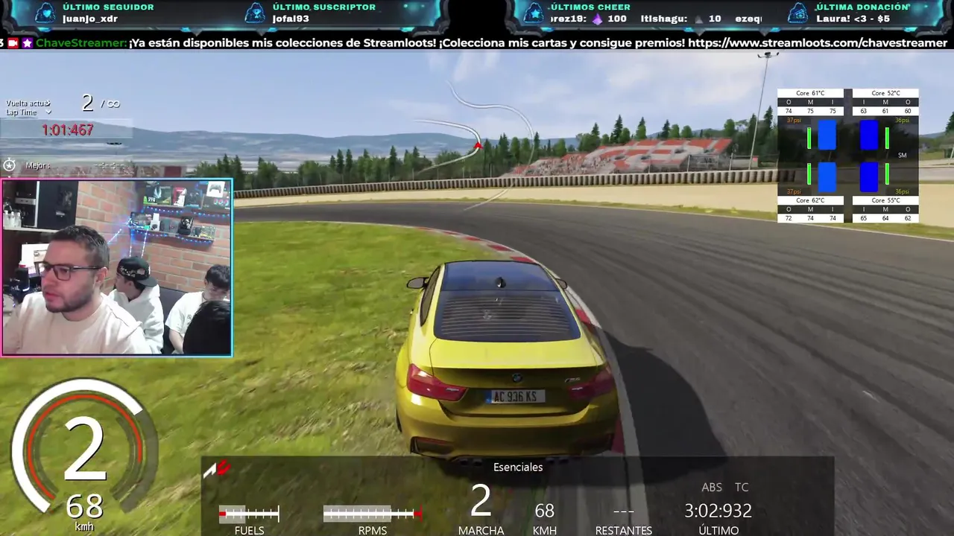
Task: Click the 37psi front-left pressure label
Action: pyautogui.click(x=793, y=120)
